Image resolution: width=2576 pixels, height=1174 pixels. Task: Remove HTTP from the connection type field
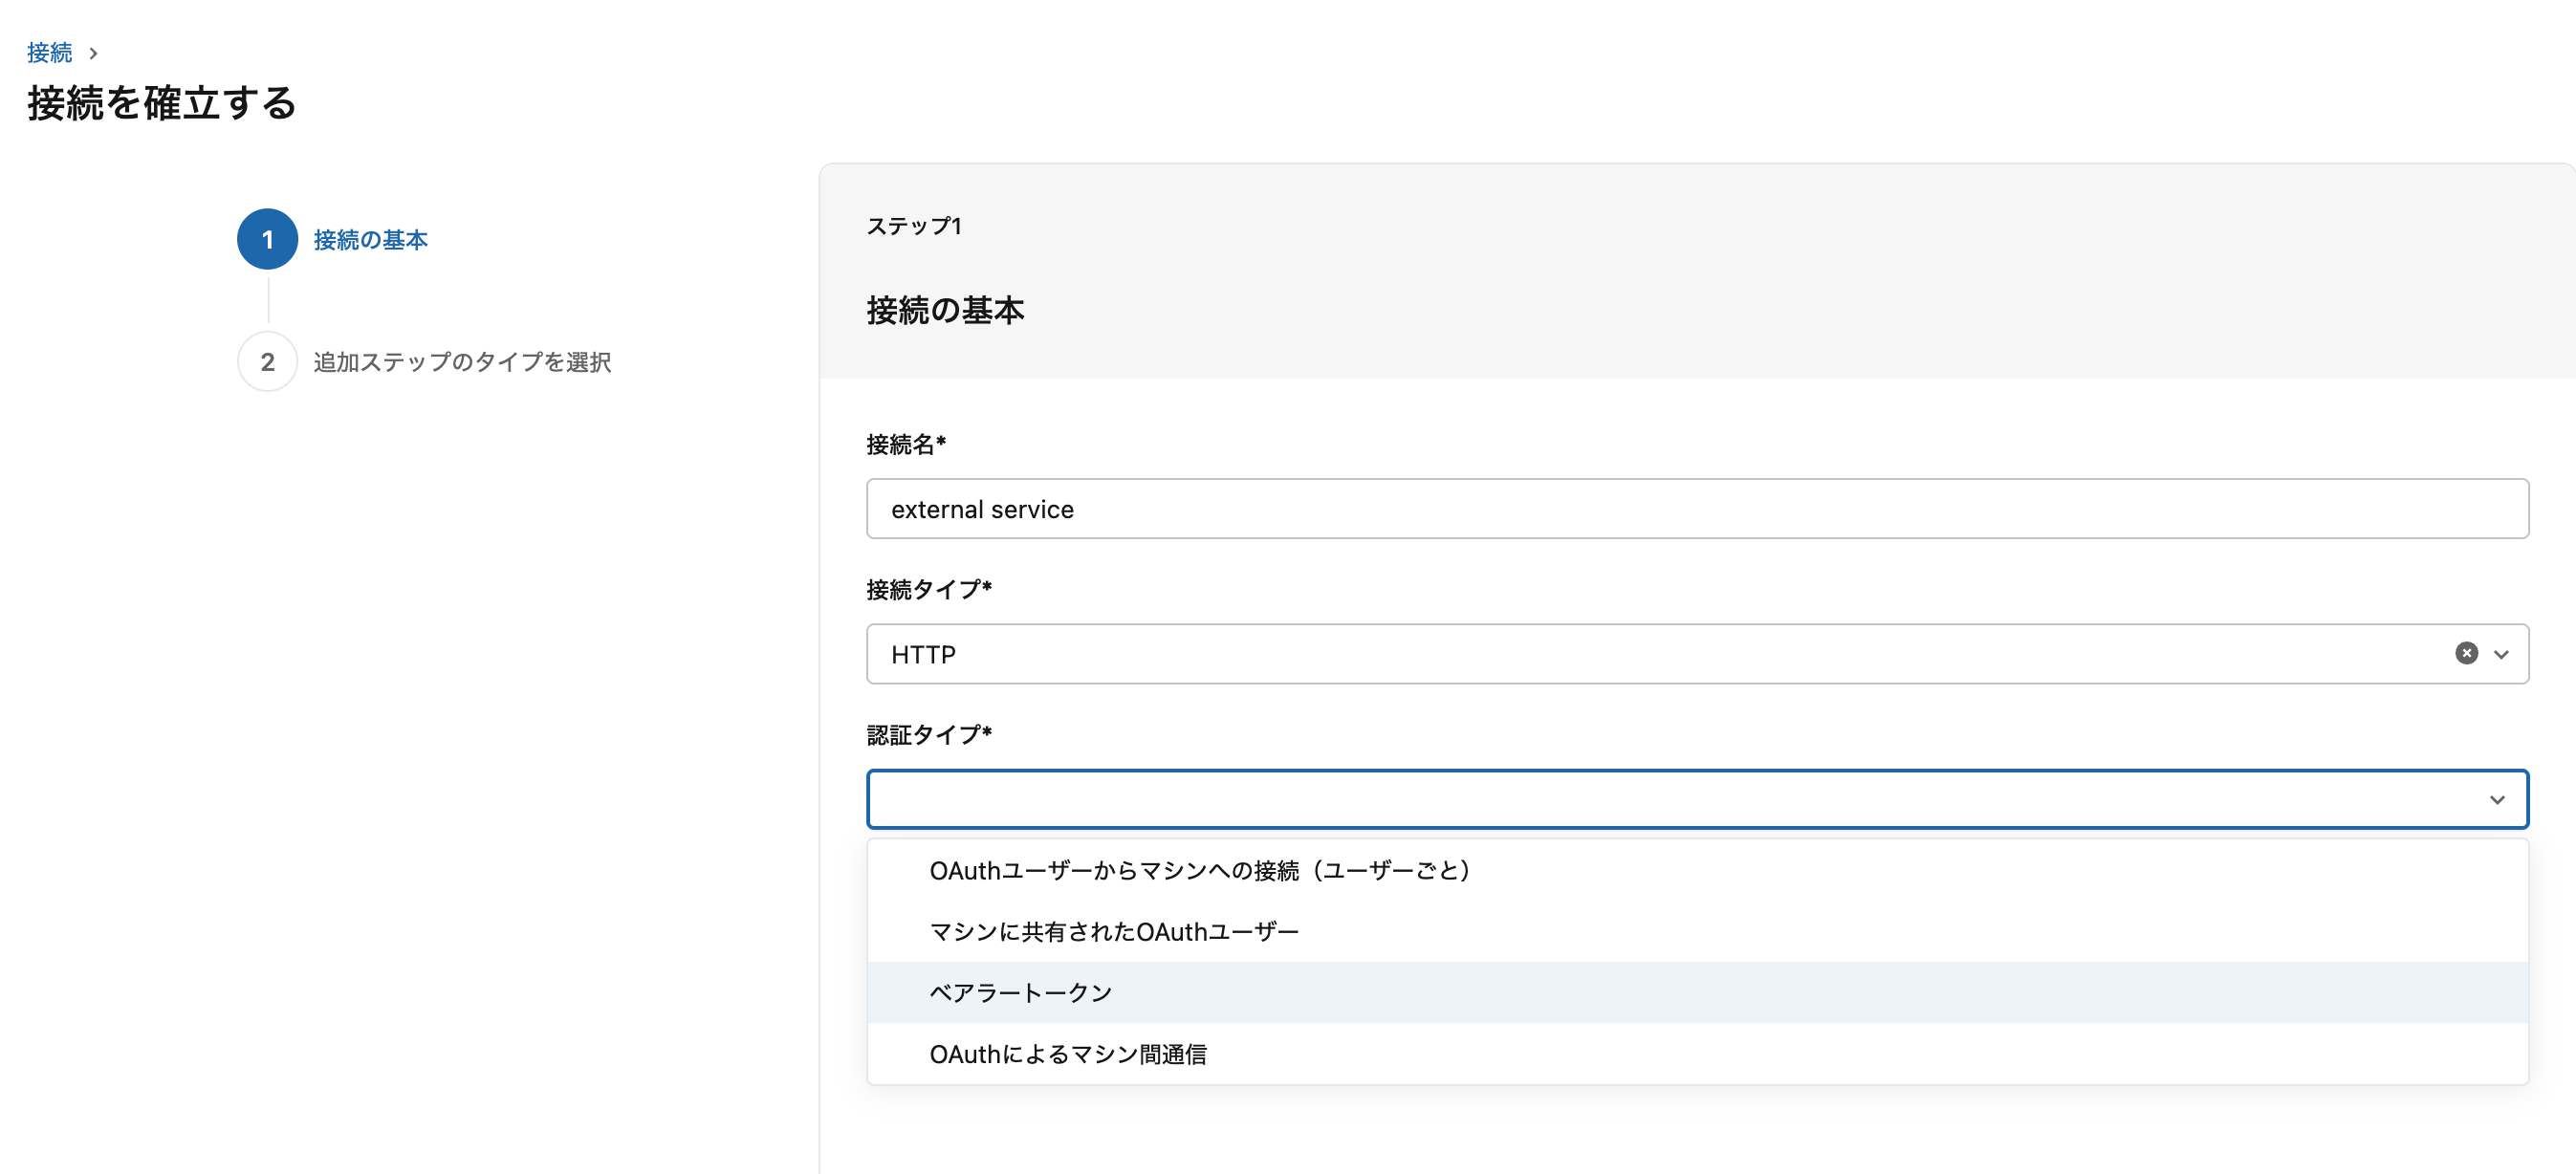2467,653
